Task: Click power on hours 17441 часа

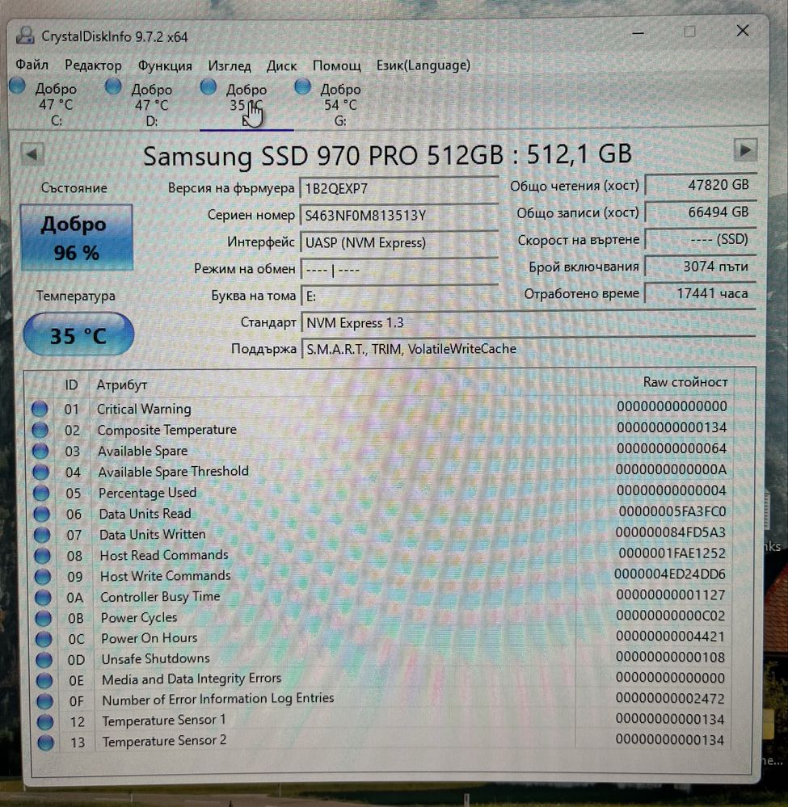Action: (x=701, y=293)
